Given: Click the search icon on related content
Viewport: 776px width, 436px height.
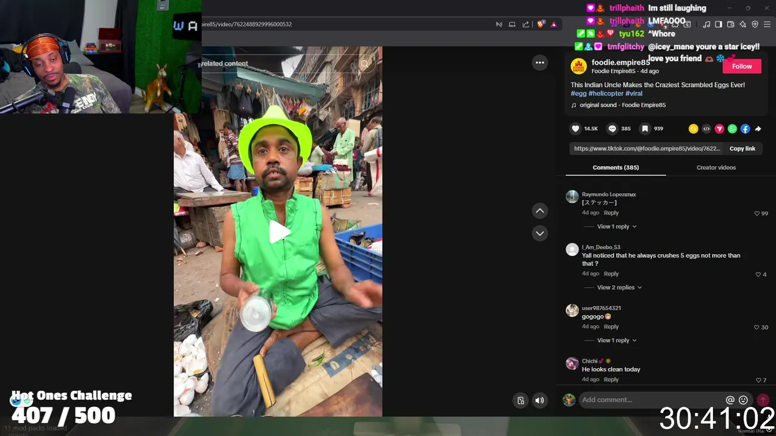Looking at the screenshot, I should [x=364, y=64].
